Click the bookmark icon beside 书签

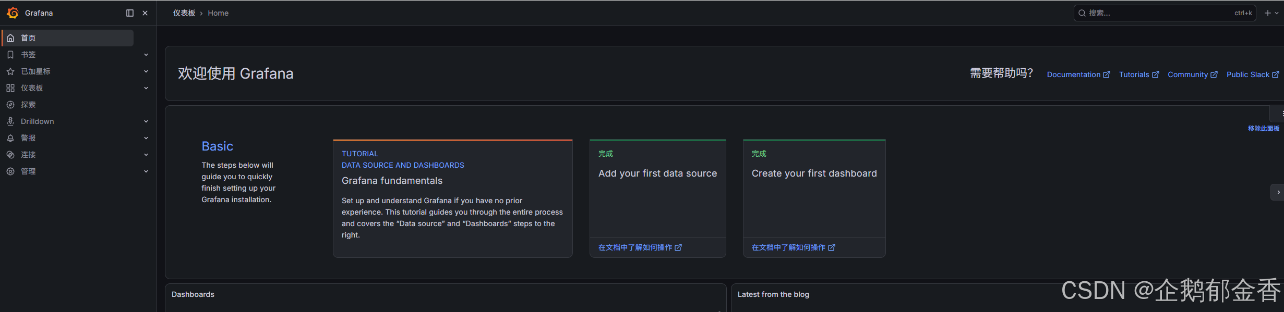[x=10, y=55]
